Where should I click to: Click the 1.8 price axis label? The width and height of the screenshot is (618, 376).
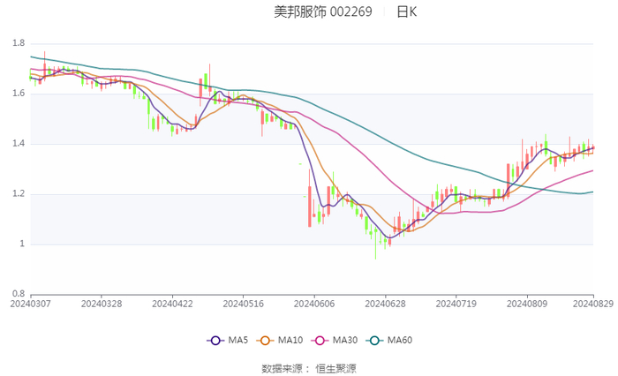[18, 43]
